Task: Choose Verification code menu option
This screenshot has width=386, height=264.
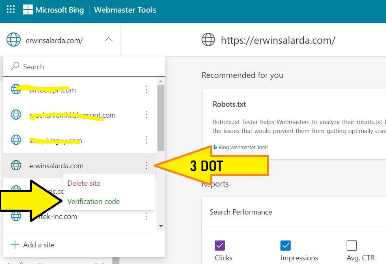Action: tap(94, 202)
